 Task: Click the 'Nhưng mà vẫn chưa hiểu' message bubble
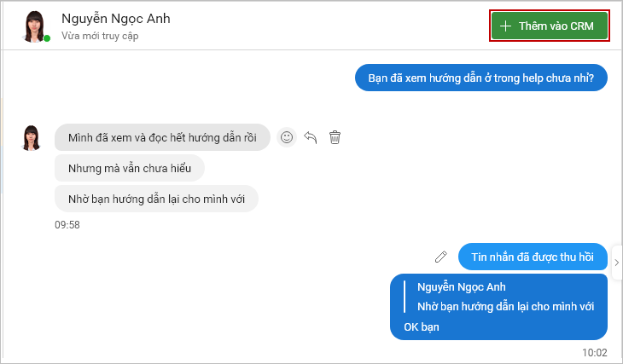coord(130,168)
